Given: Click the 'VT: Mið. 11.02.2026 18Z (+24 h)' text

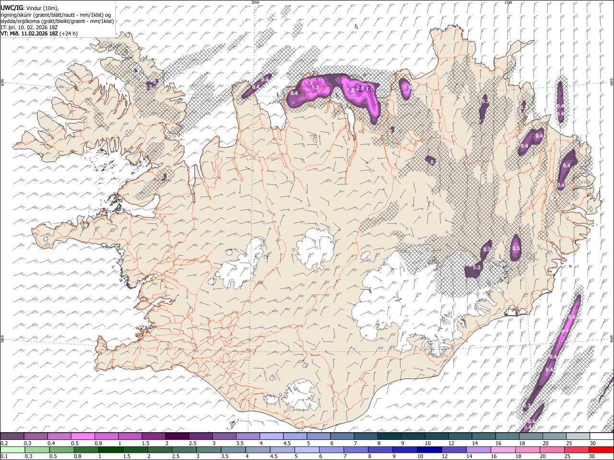Looking at the screenshot, I should 39,34.
